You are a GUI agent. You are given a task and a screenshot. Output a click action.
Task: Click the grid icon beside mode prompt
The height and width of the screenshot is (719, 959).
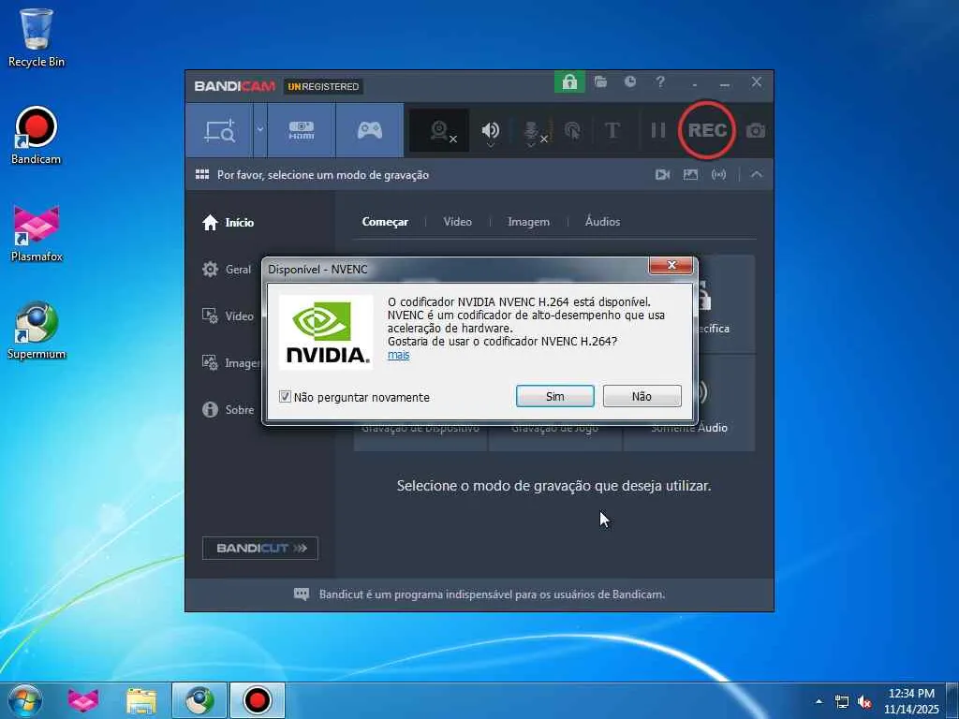click(202, 175)
